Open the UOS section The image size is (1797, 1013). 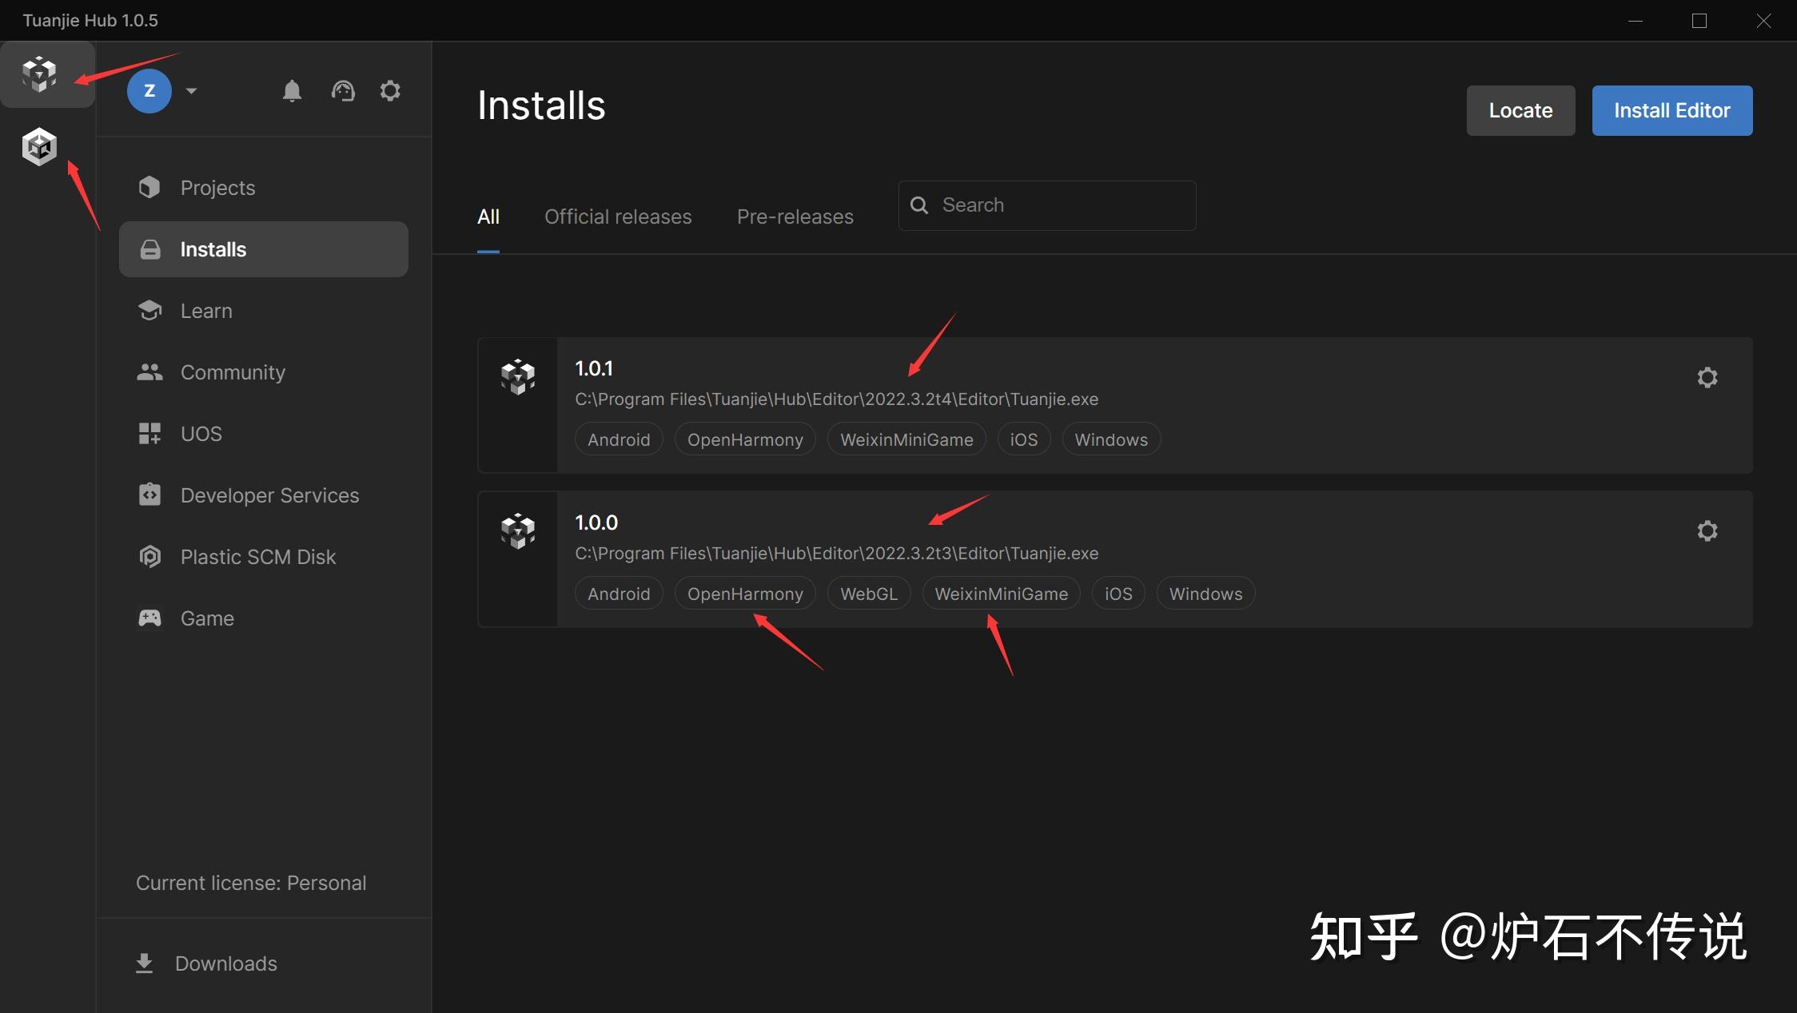(x=200, y=433)
